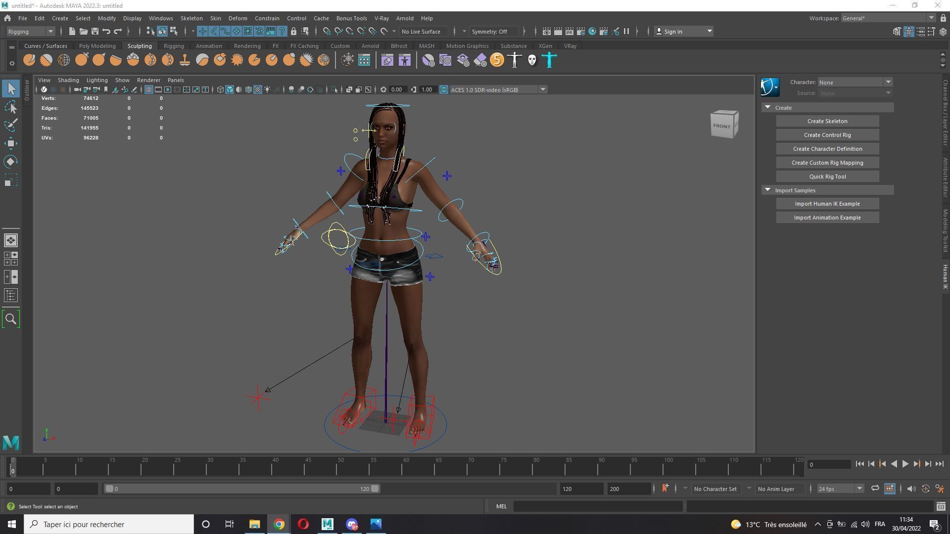
Task: Open the Skeleton menu
Action: tap(191, 18)
